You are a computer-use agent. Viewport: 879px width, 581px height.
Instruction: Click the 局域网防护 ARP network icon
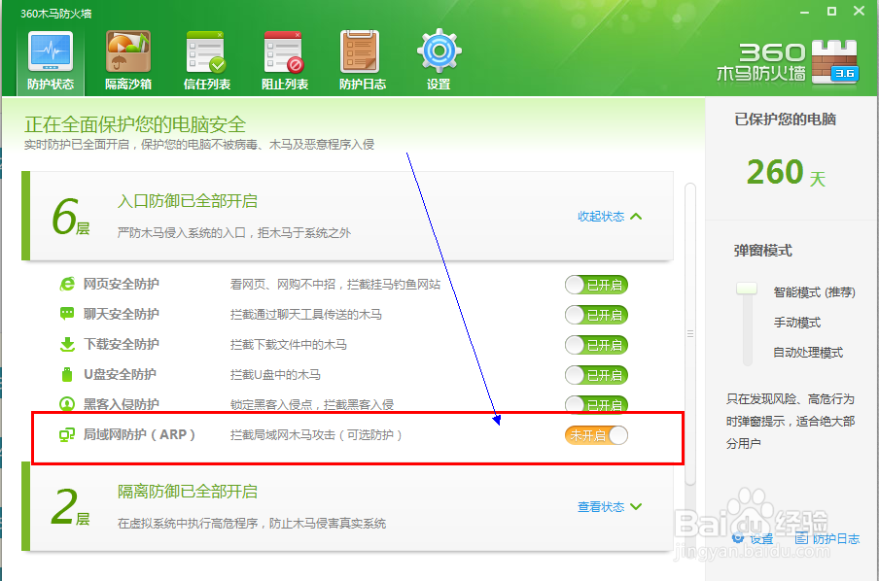coord(67,434)
